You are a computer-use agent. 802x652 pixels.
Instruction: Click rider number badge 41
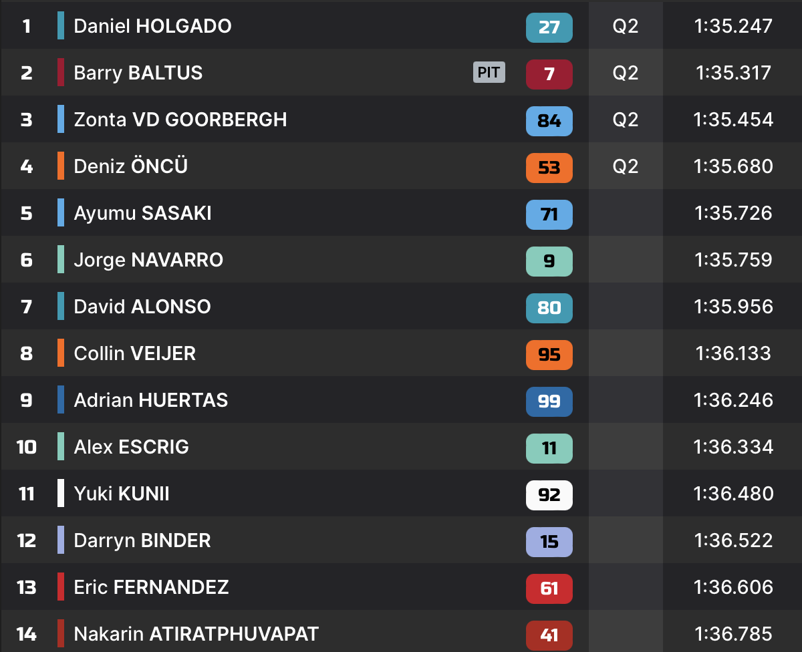pos(549,634)
